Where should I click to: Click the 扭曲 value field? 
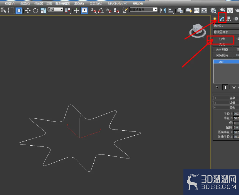click(x=236, y=128)
